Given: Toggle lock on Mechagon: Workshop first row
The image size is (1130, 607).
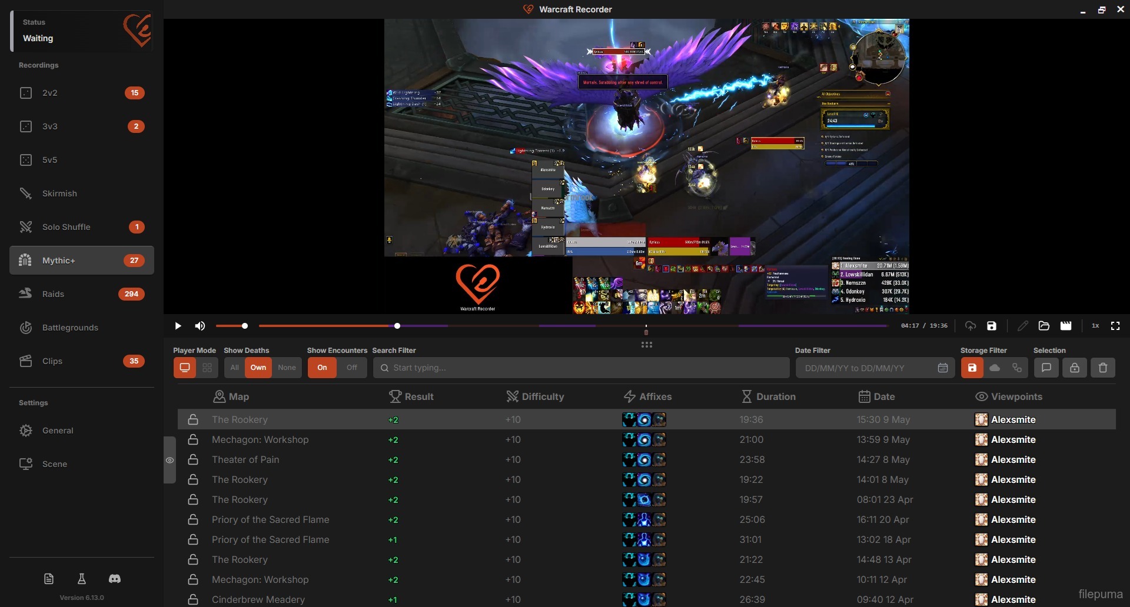Looking at the screenshot, I should tap(192, 440).
